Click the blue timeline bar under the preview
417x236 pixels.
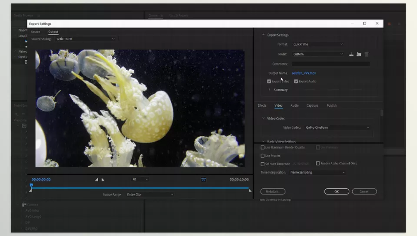pos(140,188)
